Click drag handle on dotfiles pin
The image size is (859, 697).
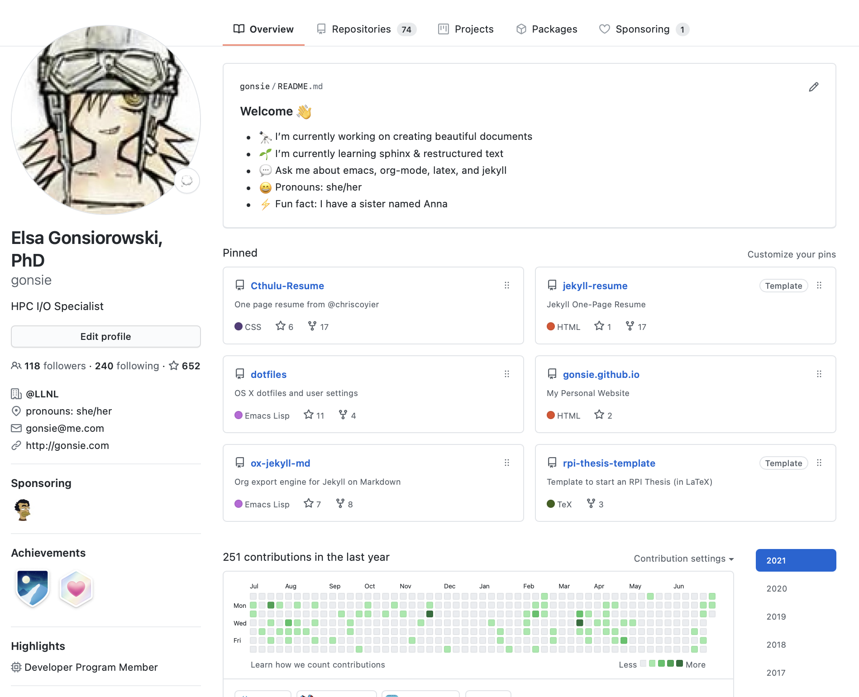coord(507,374)
